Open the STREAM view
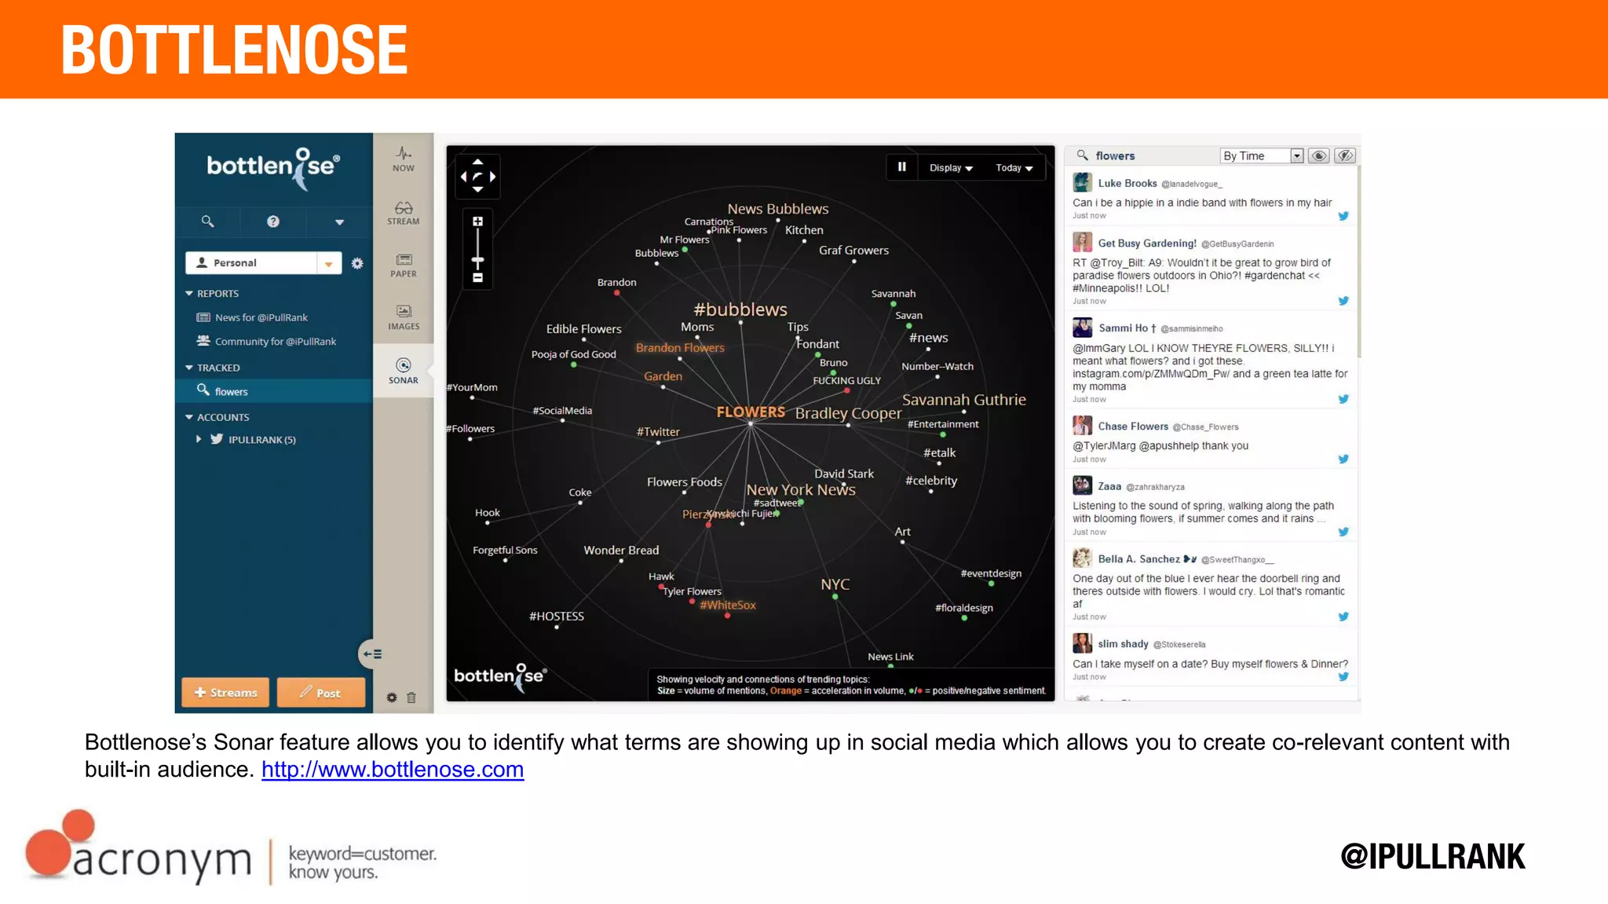The height and width of the screenshot is (904, 1608). (404, 213)
